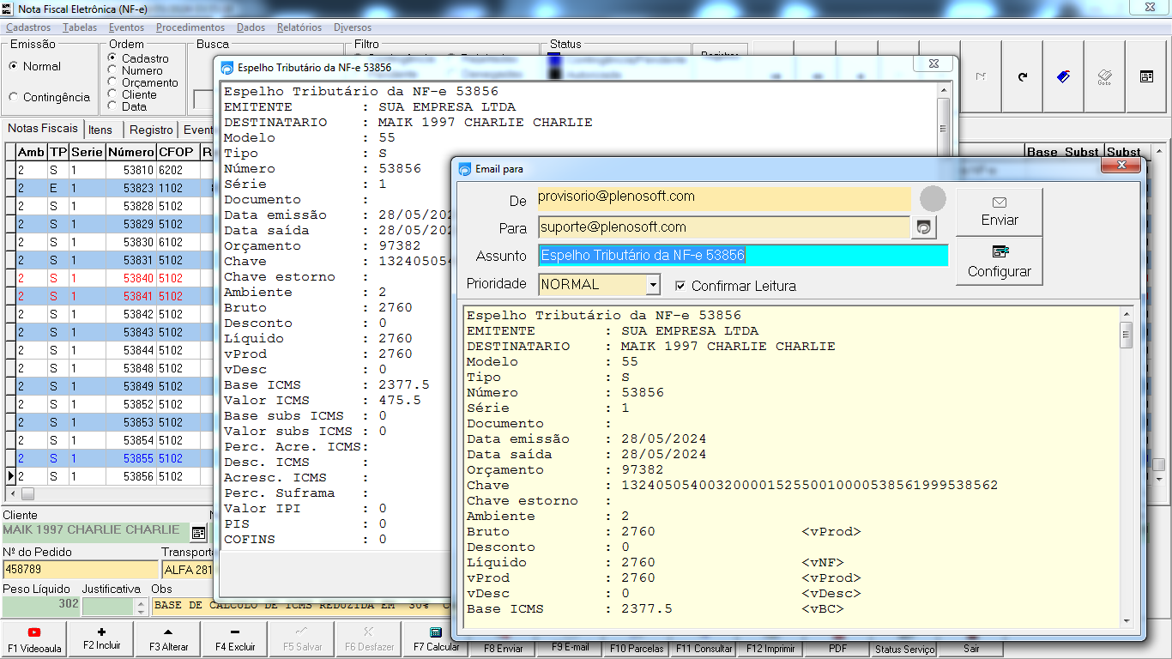Click F5 Salvar checkmark button

302,639
